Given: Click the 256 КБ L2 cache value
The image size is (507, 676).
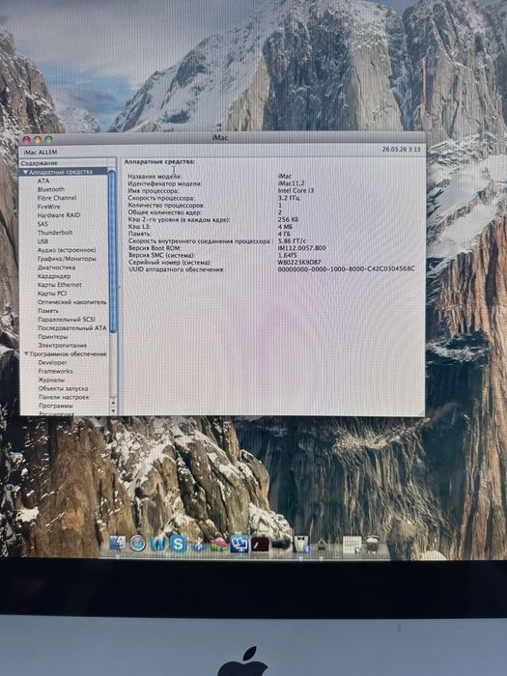Looking at the screenshot, I should 289,219.
